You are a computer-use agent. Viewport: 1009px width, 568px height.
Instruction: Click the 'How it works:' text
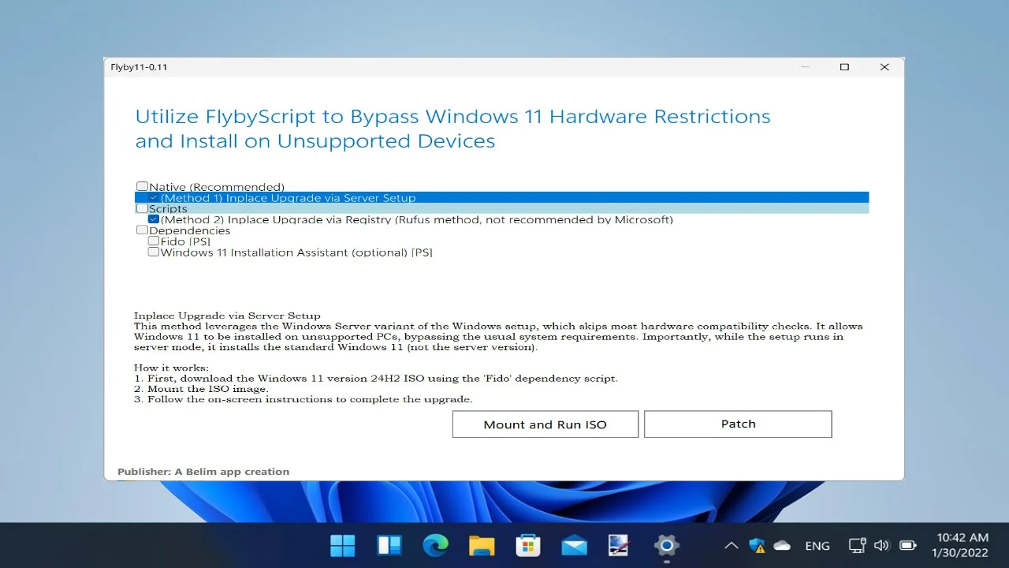click(x=171, y=368)
